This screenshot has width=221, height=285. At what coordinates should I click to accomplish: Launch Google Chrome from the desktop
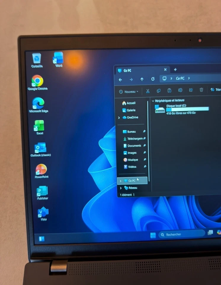(x=38, y=83)
